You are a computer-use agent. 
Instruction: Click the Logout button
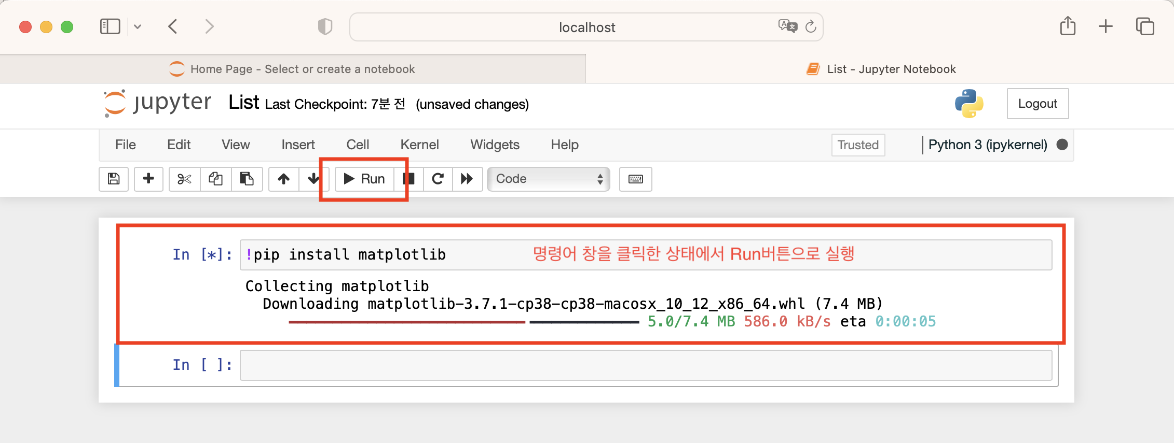(1038, 104)
